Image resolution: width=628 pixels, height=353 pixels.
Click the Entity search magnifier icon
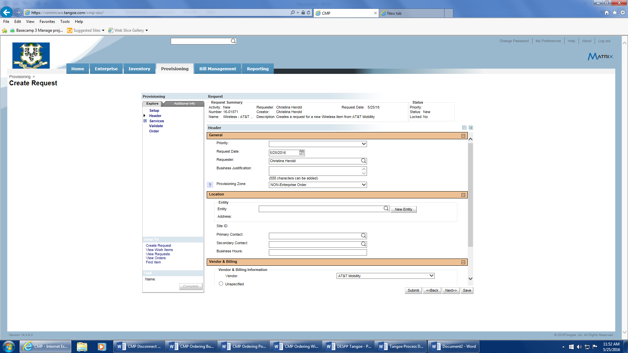(386, 209)
